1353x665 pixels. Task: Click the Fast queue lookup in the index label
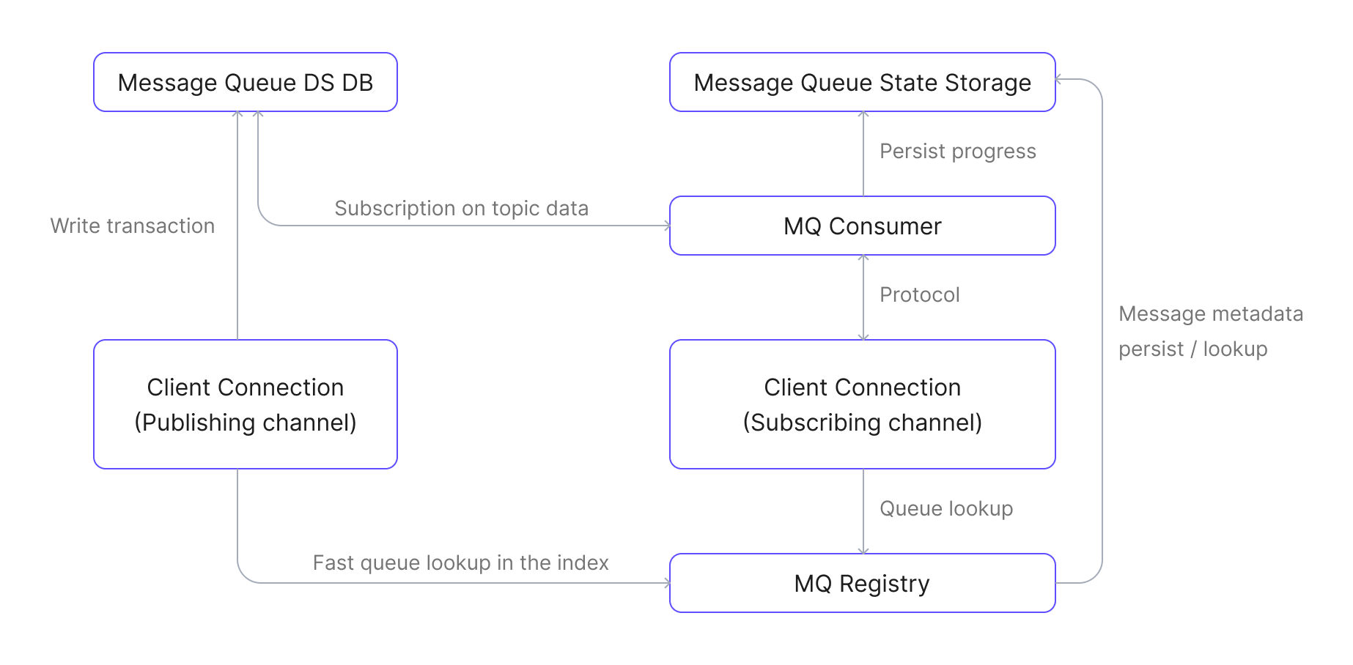click(460, 562)
